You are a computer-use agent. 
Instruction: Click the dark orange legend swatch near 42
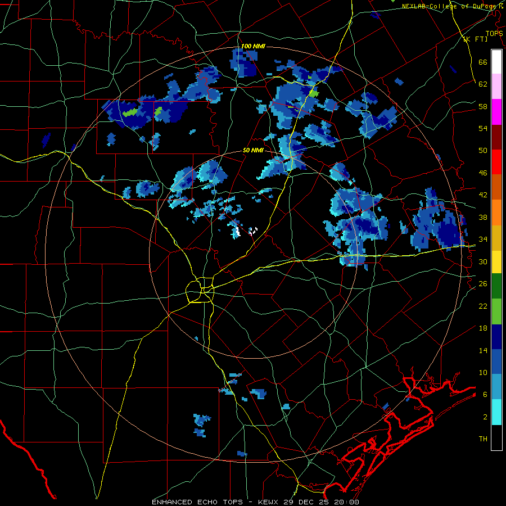496,187
